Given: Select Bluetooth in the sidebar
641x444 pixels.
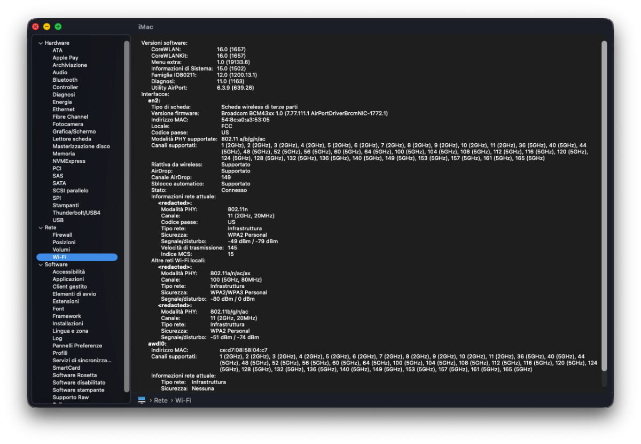Looking at the screenshot, I should 65,80.
